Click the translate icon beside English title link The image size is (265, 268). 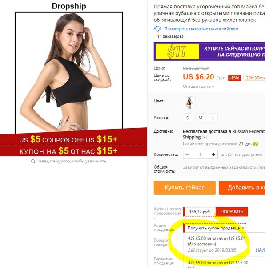pyautogui.click(x=157, y=29)
